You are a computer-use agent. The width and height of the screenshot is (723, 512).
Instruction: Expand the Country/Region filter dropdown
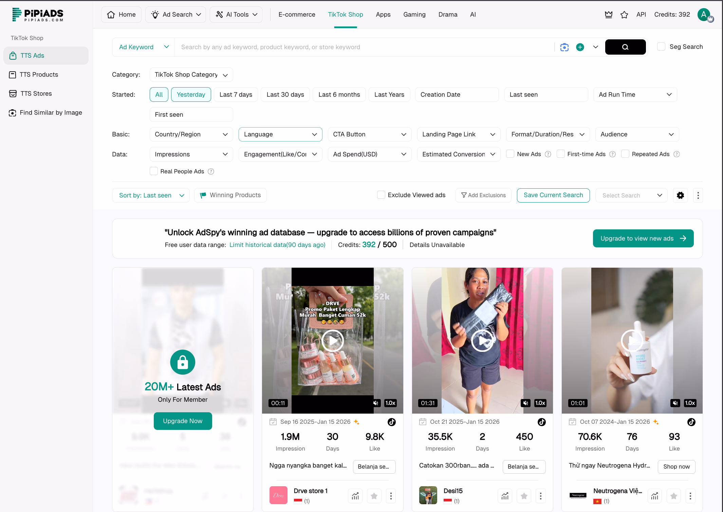point(191,134)
